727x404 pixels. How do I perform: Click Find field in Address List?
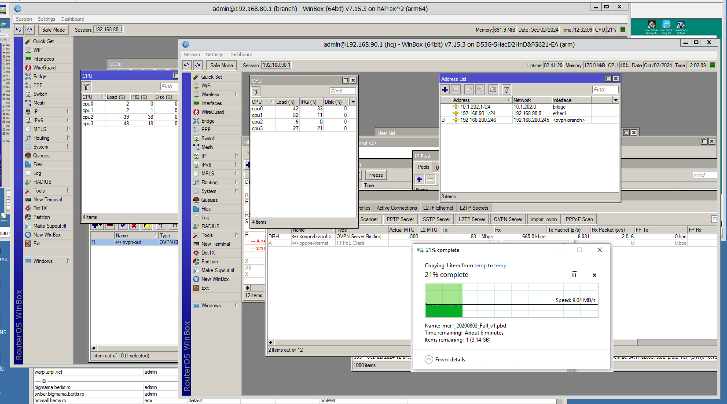coord(605,90)
